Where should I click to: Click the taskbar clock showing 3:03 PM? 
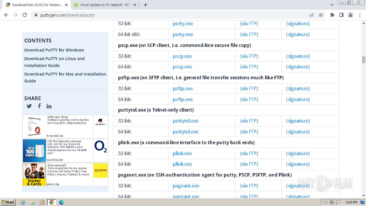coord(351,202)
